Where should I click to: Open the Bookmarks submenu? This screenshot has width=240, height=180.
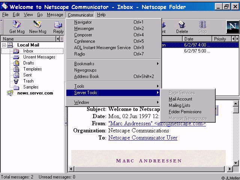pyautogui.click(x=113, y=64)
